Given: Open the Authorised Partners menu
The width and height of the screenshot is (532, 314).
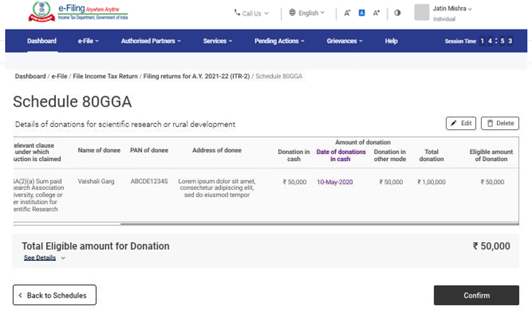Looking at the screenshot, I should (x=150, y=41).
